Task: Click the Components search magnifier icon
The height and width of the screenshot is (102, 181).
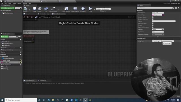Action: (21, 8)
